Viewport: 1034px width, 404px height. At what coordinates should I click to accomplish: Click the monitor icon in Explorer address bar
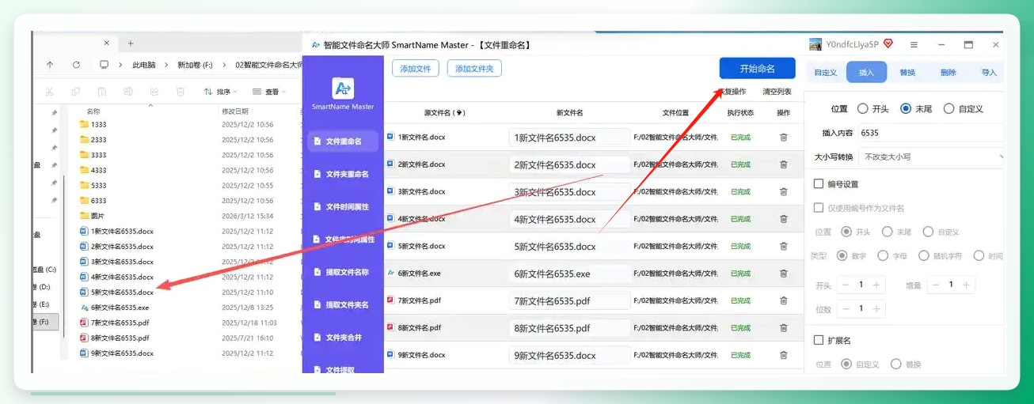click(104, 65)
